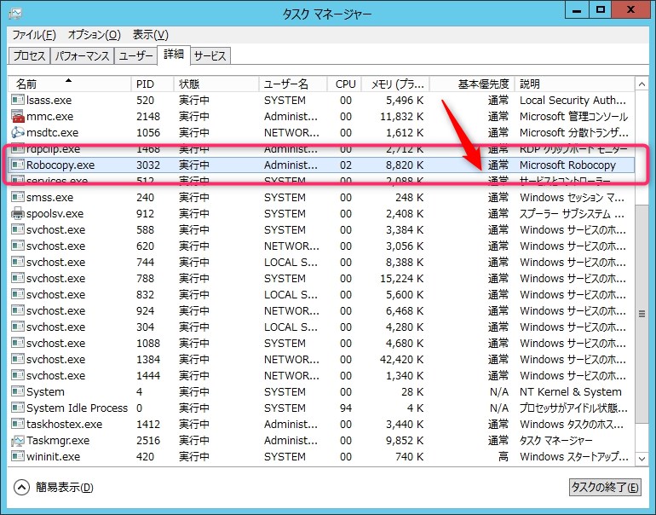Click the lsass.exe process icon

point(18,100)
